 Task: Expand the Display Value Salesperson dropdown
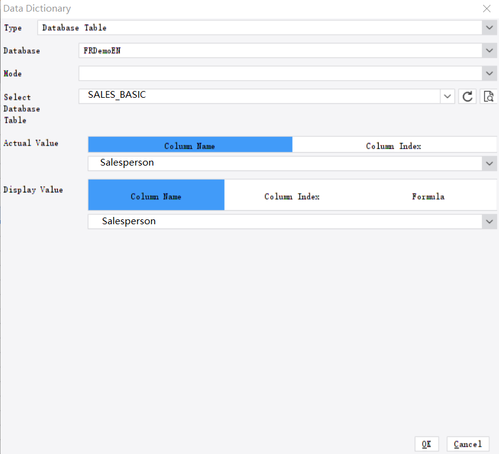[489, 221]
